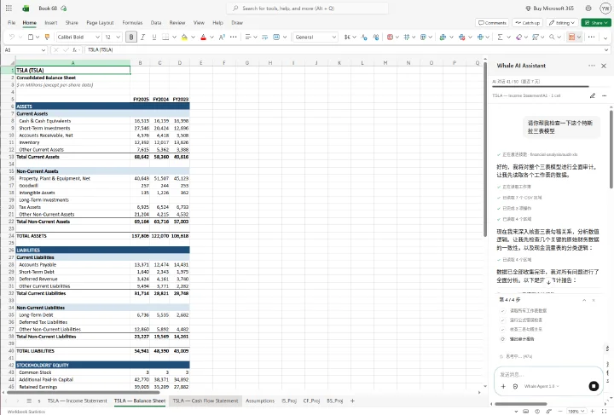Switch to the Insert ribbon tab
614x415 pixels.
pyautogui.click(x=51, y=23)
